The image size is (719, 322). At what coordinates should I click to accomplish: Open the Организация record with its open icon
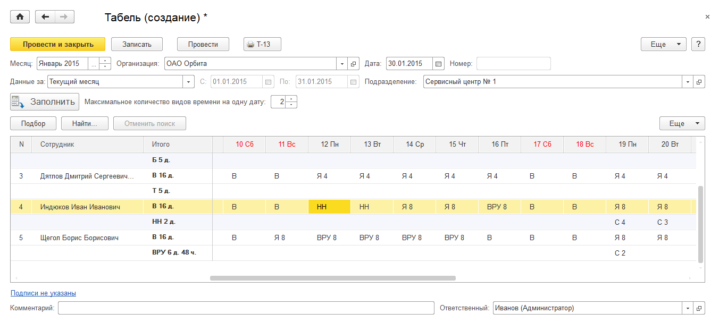click(x=354, y=64)
